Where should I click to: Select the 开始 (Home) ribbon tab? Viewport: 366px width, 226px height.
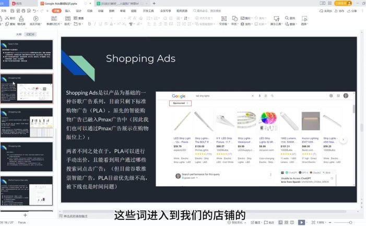coord(57,11)
